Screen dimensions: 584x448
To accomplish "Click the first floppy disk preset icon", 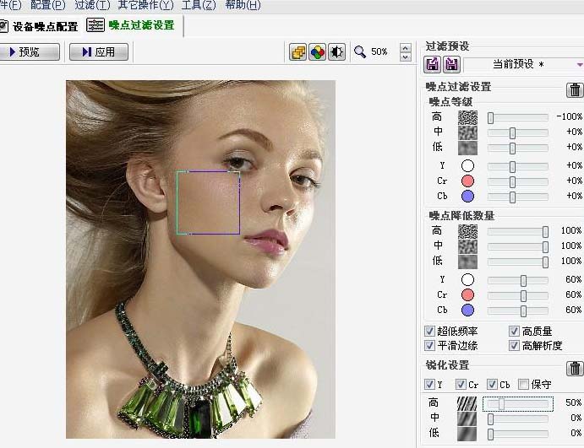I will point(432,65).
